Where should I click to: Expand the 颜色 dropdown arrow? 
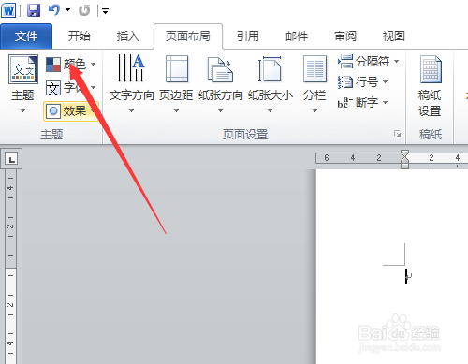click(94, 65)
